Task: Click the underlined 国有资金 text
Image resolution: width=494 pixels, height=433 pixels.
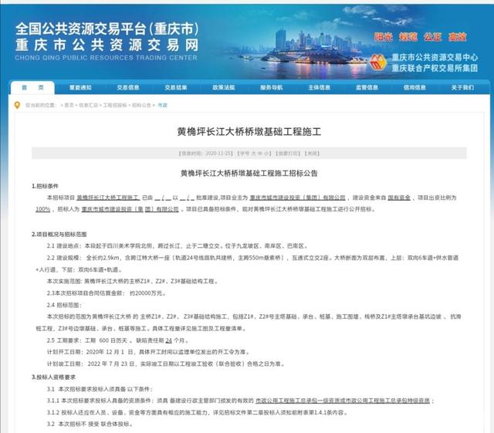Action: 399,198
